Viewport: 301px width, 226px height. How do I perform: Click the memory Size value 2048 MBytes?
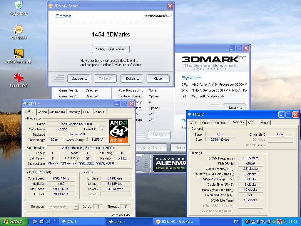[220, 140]
